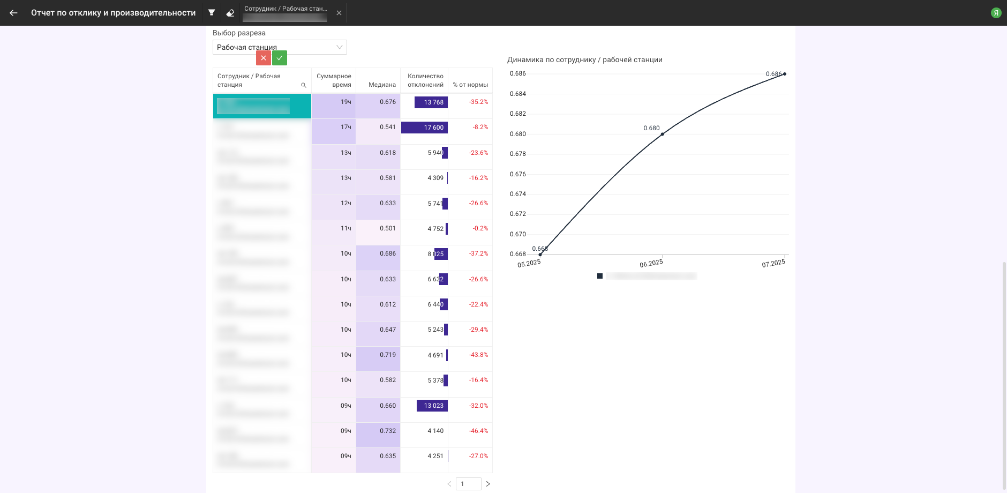
Task: Expand the Рабочая станция dropdown
Action: 339,47
